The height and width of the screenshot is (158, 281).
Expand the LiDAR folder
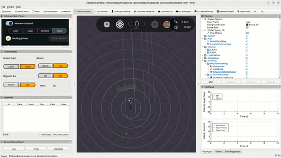tap(205, 50)
